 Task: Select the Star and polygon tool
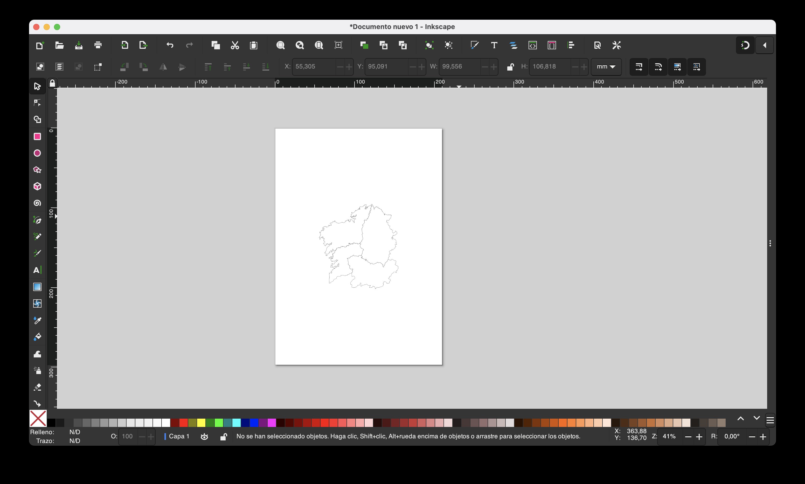coord(37,170)
